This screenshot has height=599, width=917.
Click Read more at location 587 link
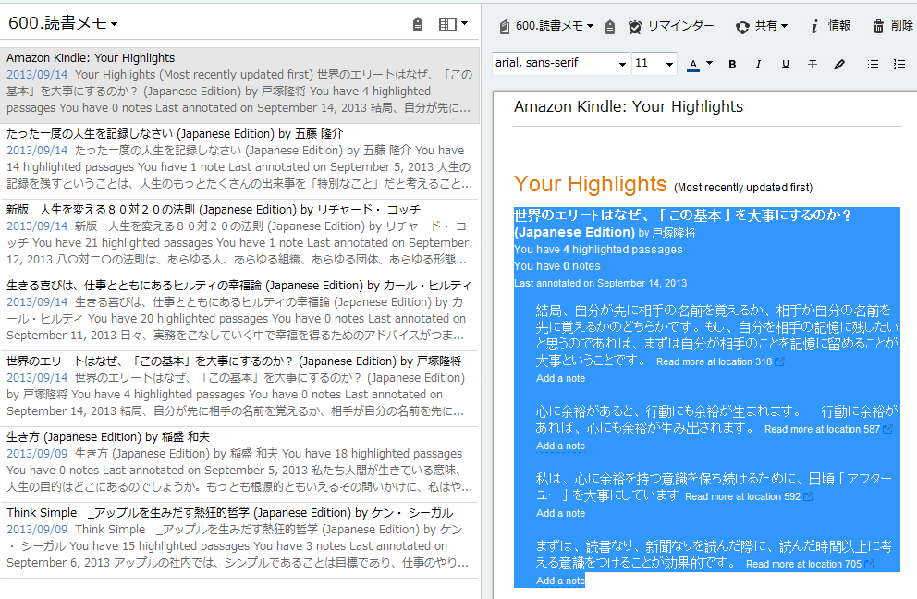pos(822,429)
